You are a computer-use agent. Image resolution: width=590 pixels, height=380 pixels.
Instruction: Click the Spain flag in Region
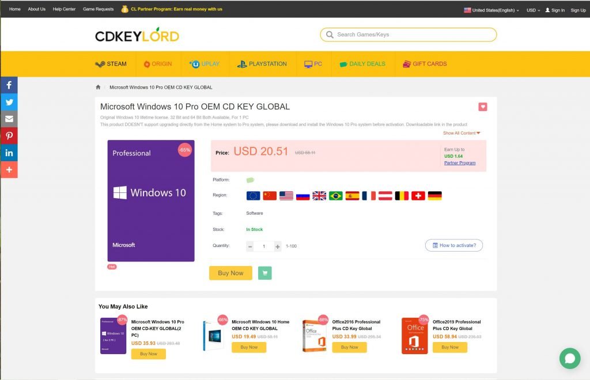click(x=352, y=196)
